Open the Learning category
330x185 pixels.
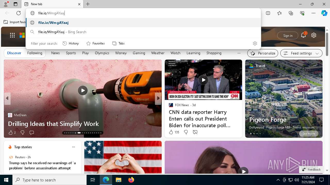tap(193, 53)
